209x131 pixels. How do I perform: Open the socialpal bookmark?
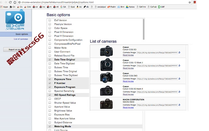pyautogui.click(x=100, y=7)
